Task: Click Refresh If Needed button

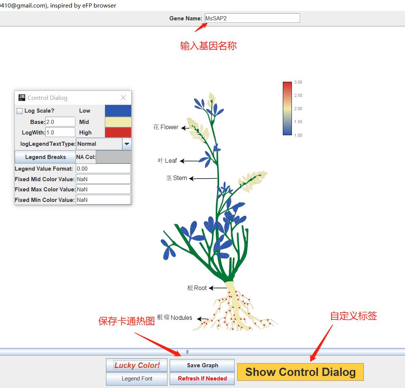Action: pyautogui.click(x=202, y=379)
